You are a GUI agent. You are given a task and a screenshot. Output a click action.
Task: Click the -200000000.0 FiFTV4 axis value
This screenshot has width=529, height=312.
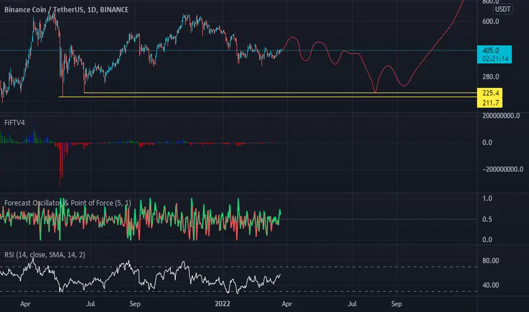pyautogui.click(x=503, y=169)
